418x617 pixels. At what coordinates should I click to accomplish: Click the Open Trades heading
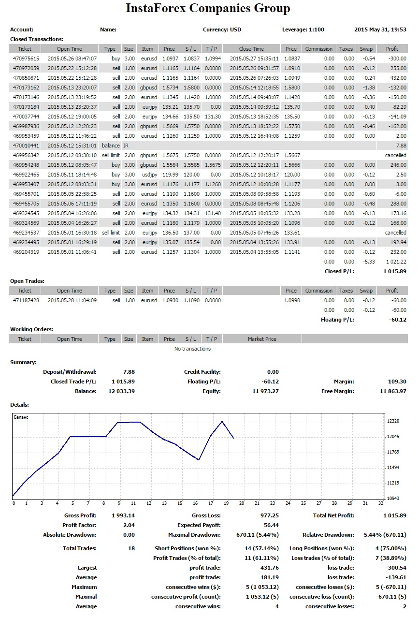27,281
